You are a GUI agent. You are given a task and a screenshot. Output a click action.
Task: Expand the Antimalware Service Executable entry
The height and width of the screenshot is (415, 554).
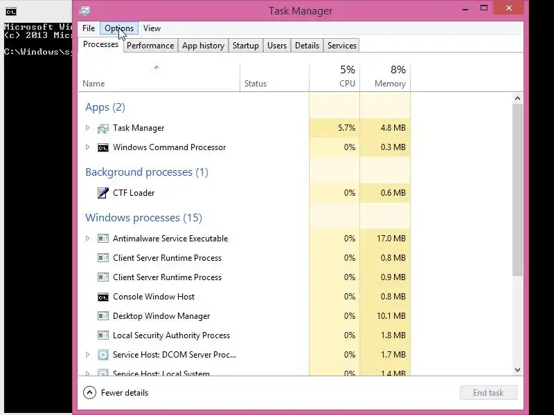tap(88, 239)
